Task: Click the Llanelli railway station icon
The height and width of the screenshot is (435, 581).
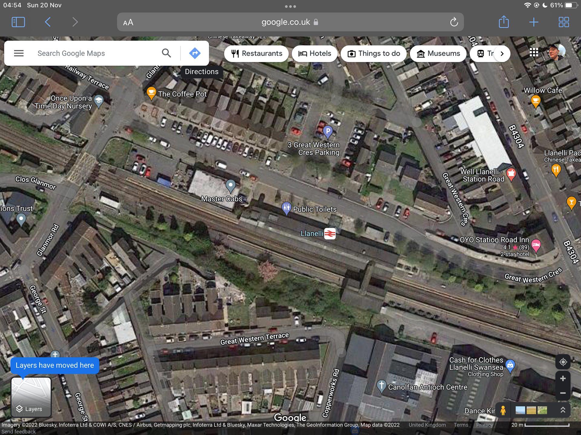Action: click(330, 234)
